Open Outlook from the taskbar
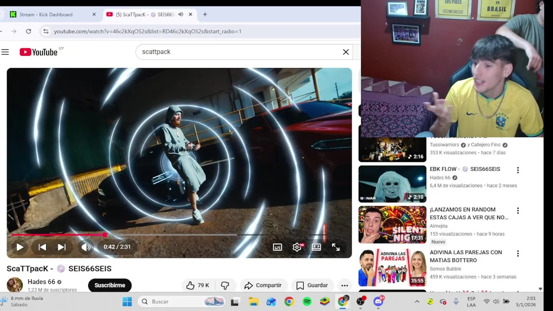The width and height of the screenshot is (553, 311). (271, 301)
